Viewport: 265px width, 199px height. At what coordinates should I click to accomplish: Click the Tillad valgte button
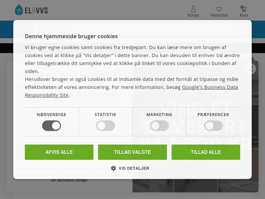coord(132,152)
